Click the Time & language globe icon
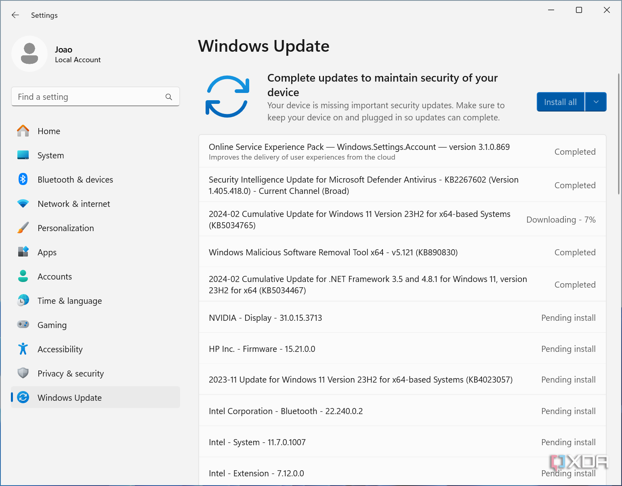The height and width of the screenshot is (486, 622). pyautogui.click(x=23, y=301)
